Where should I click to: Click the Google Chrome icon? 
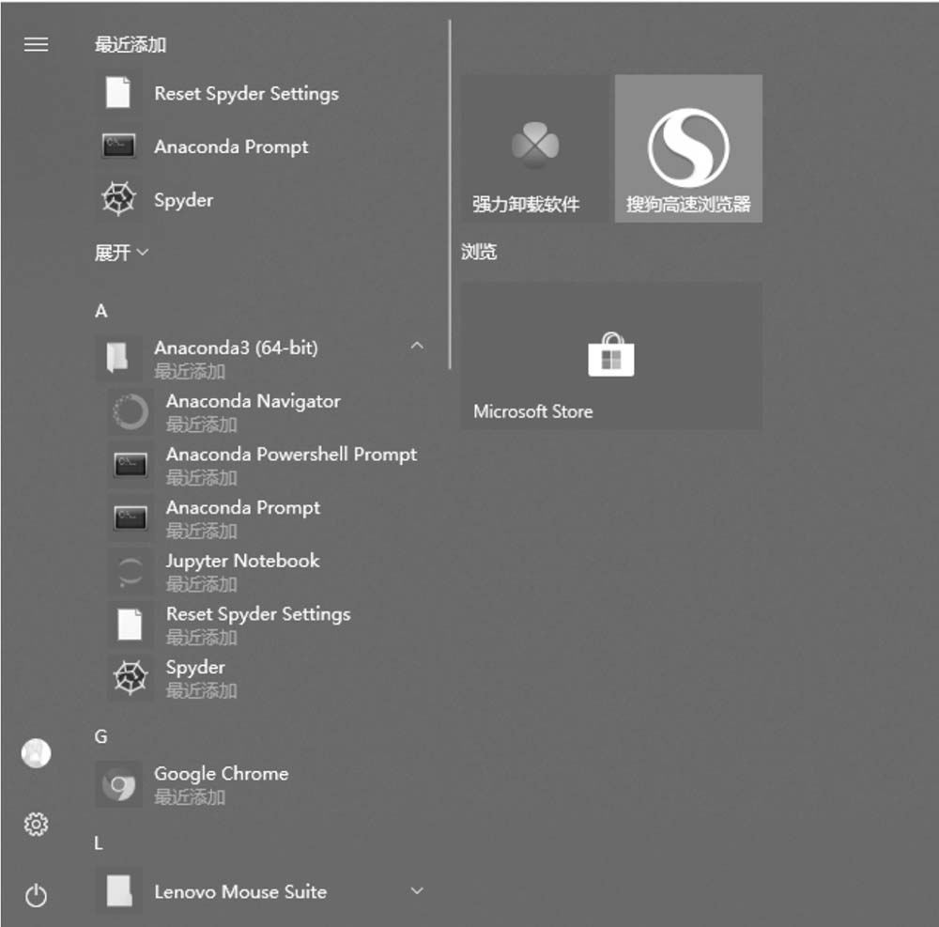[118, 784]
